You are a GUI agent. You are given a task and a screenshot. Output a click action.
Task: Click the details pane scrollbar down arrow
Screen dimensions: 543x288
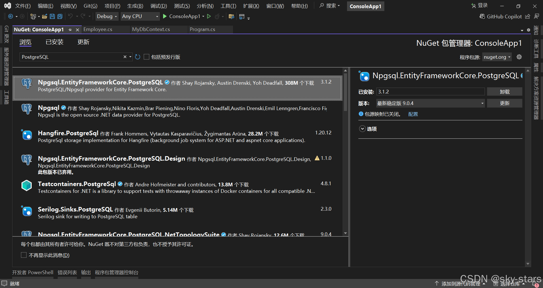528,264
